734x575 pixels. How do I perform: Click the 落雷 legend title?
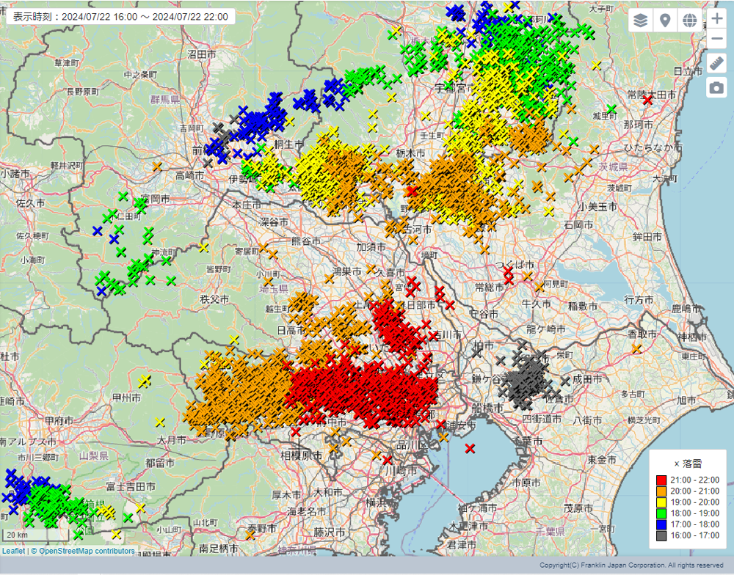pos(688,464)
